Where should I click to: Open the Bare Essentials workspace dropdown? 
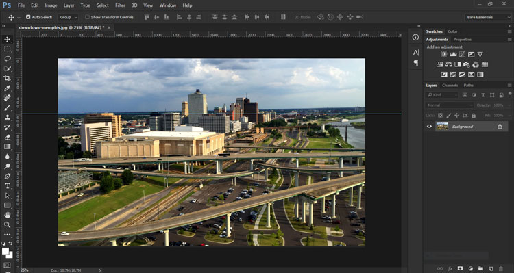point(487,17)
